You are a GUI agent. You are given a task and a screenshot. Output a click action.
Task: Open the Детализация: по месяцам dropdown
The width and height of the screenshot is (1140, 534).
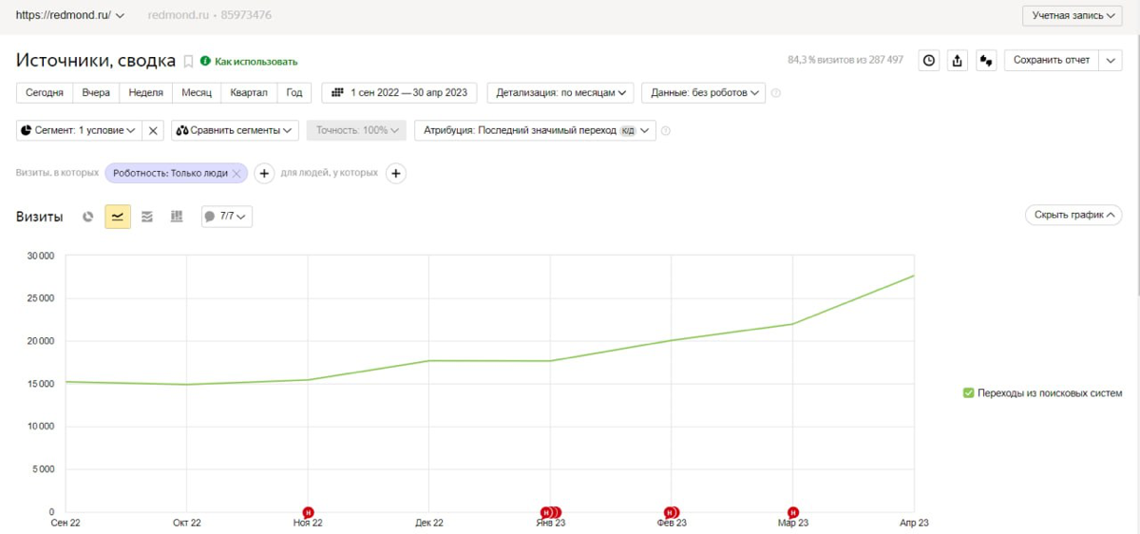pyautogui.click(x=560, y=93)
